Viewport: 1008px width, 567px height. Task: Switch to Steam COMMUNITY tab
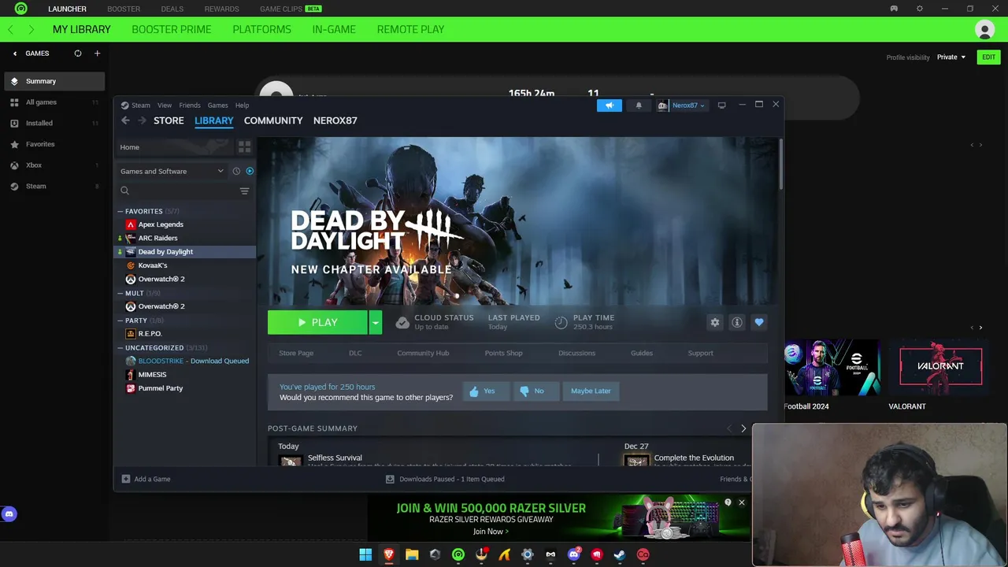273,120
